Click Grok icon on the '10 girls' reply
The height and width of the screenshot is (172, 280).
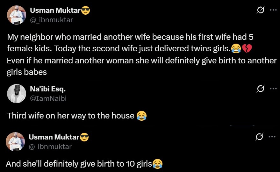tap(260, 137)
